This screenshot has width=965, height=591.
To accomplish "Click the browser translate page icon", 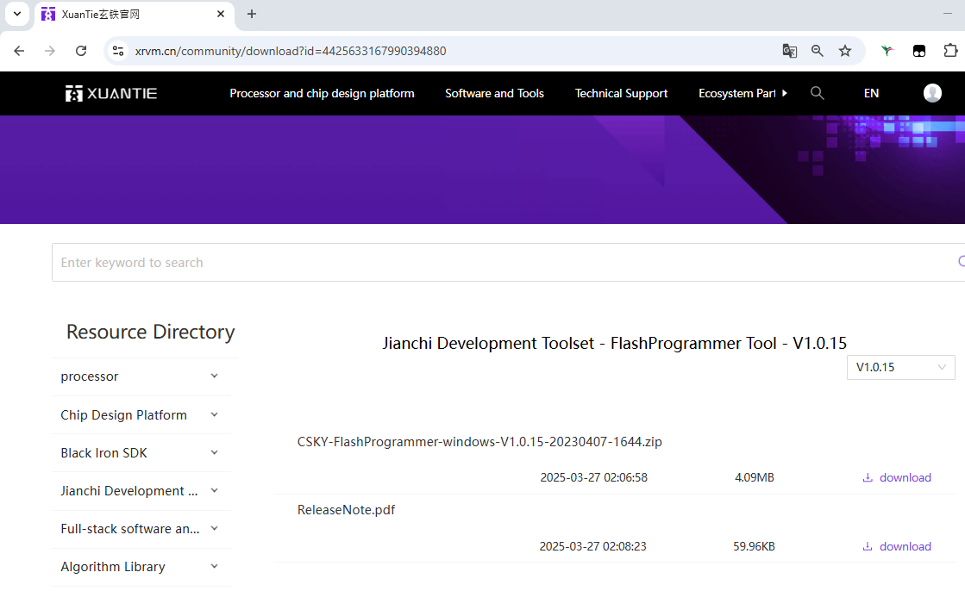I will coord(789,51).
